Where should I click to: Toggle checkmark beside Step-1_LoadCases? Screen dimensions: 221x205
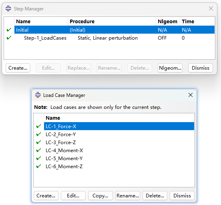pyautogui.click(x=9, y=38)
